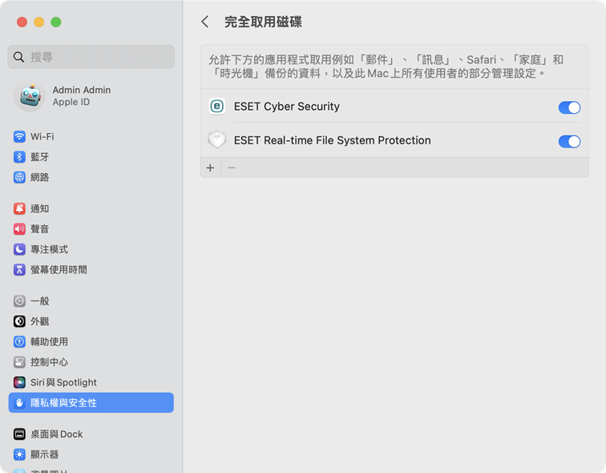
Task: Go back using the chevron arrow
Action: (x=205, y=22)
